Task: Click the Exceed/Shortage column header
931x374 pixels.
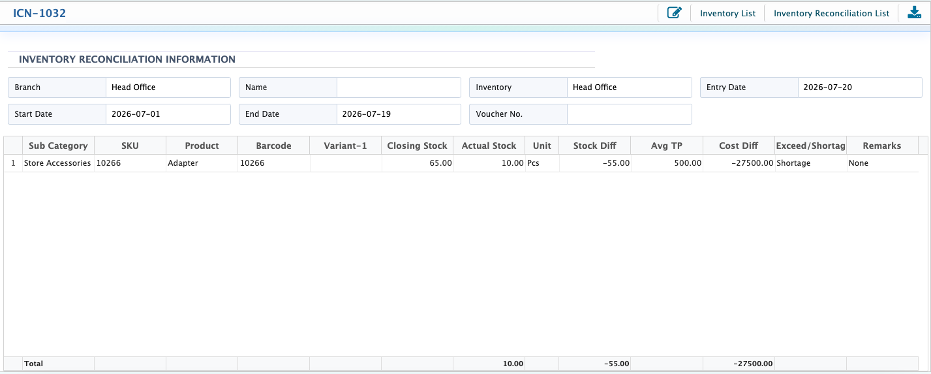Action: [x=810, y=146]
